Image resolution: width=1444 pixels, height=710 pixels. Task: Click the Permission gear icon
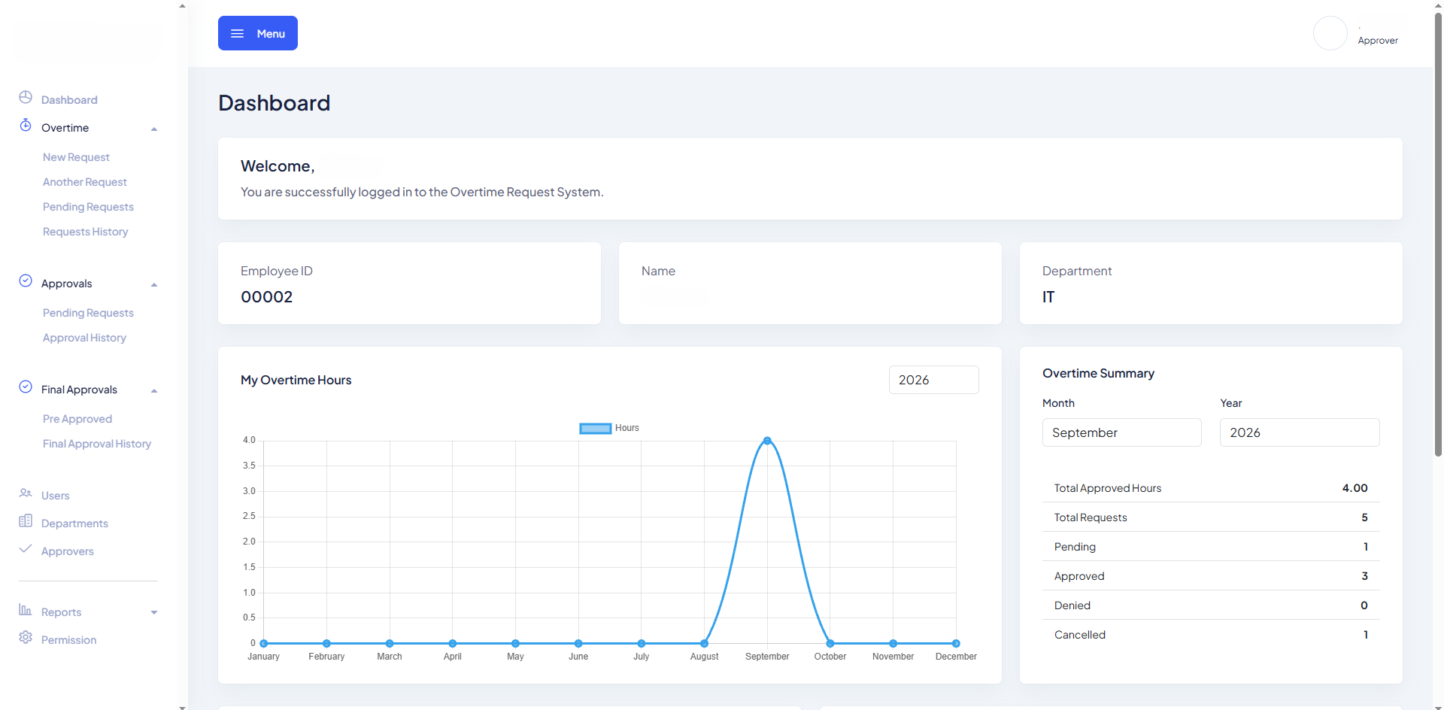point(26,637)
